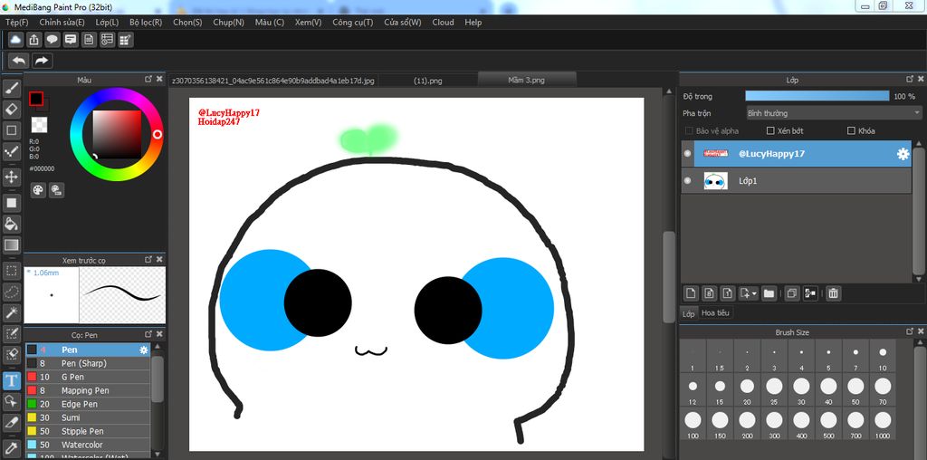This screenshot has width=927, height=460.
Task: Open the Cloud icon in toolbar
Action: pyautogui.click(x=16, y=40)
